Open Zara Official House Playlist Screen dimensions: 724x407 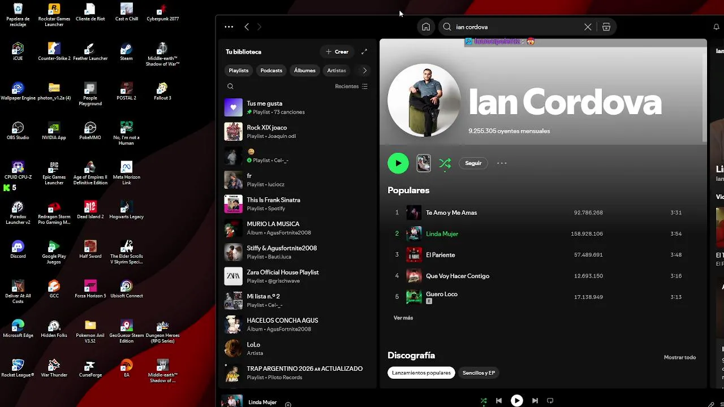click(x=296, y=276)
